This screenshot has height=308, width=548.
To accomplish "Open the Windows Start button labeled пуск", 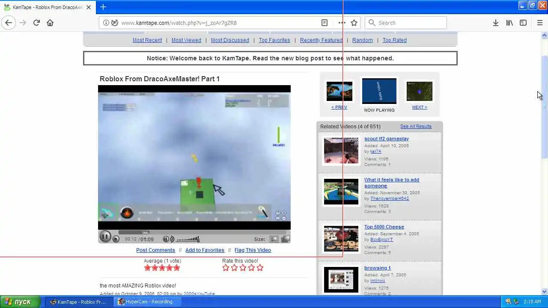I will coord(20,302).
